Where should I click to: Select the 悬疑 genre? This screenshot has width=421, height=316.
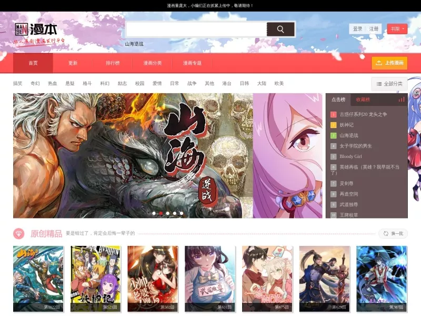[70, 83]
